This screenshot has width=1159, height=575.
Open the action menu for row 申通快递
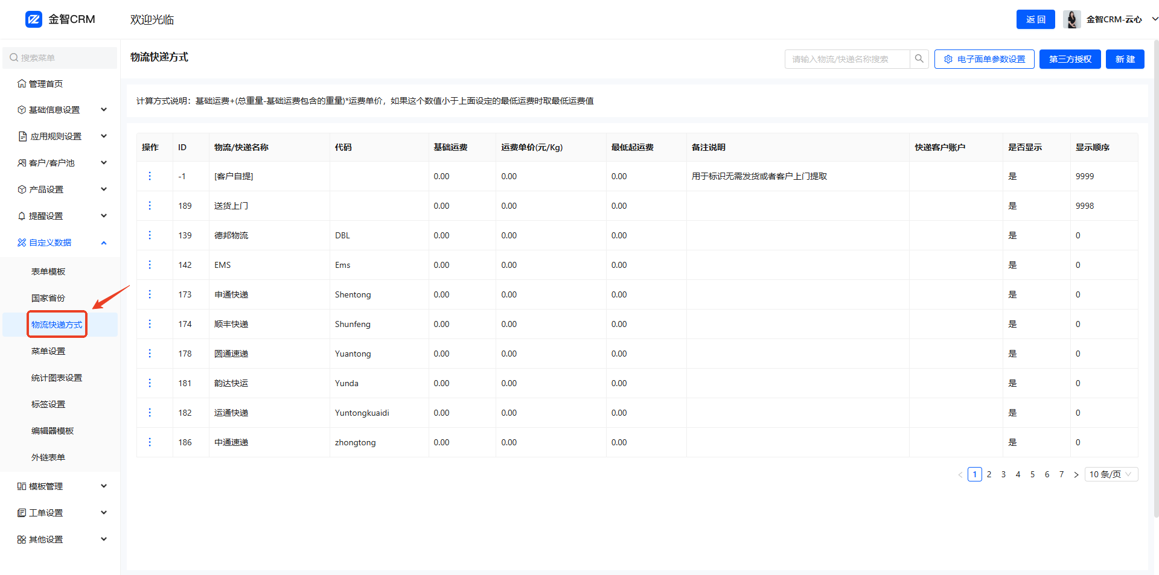click(150, 294)
